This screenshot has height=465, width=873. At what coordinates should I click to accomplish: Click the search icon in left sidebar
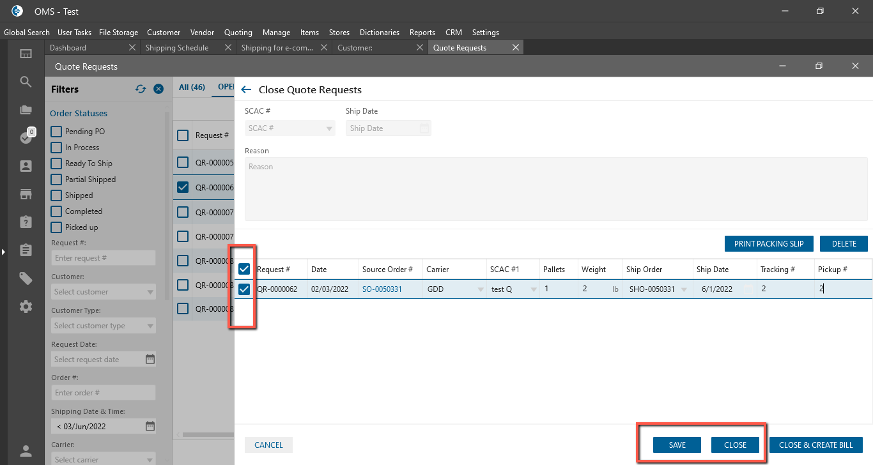coord(26,82)
